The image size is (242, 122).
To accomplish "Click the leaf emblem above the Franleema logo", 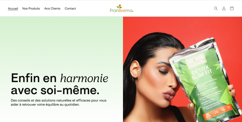I will 119,6.
